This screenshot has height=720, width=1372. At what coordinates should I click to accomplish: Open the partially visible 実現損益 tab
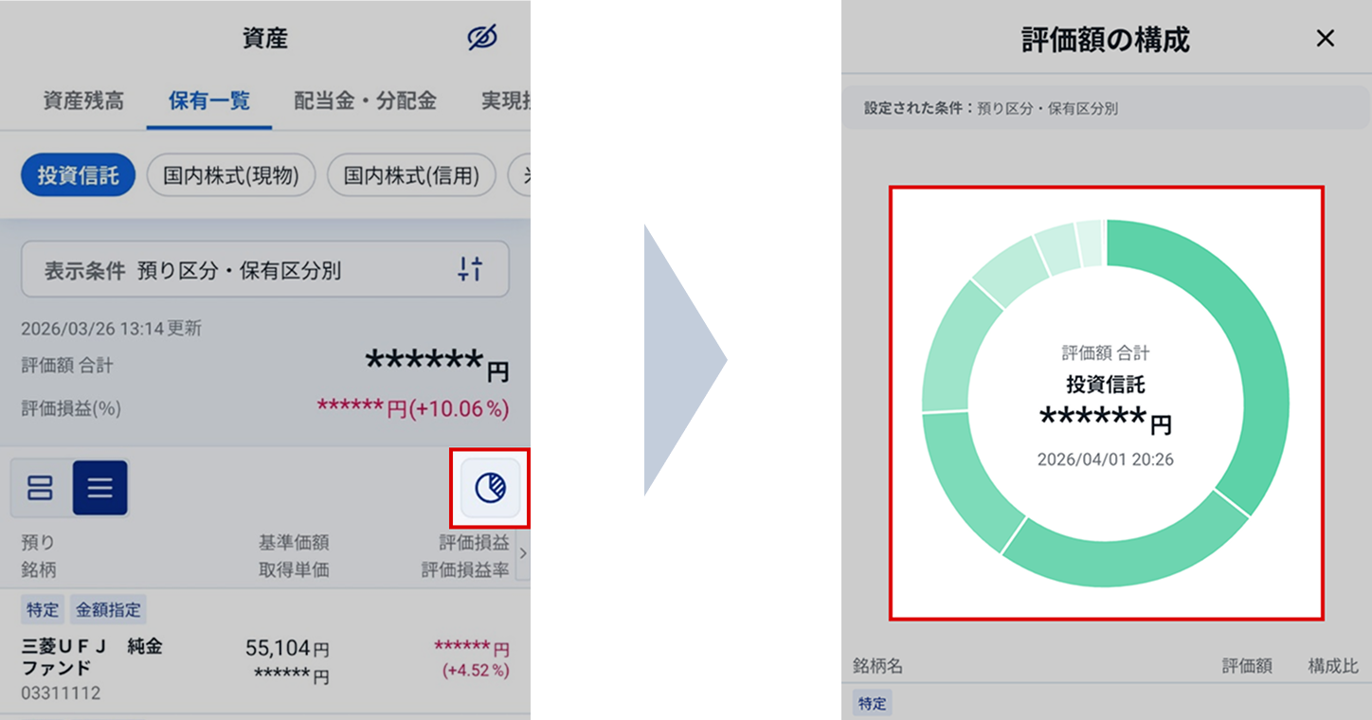pyautogui.click(x=505, y=100)
